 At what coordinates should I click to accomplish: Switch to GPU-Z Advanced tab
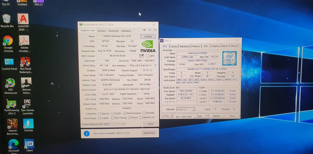point(113,31)
